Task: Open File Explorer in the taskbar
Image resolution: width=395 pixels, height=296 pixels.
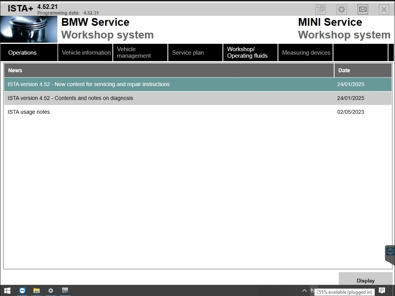Action: pyautogui.click(x=37, y=291)
